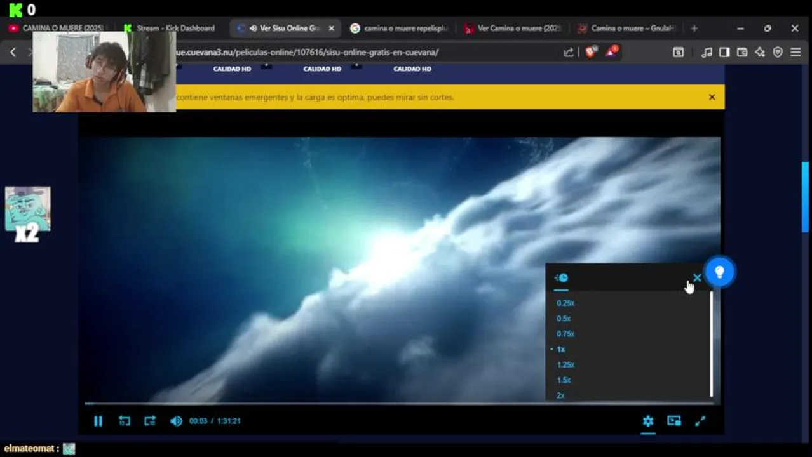Set playback speed to 1.5x
812x457 pixels.
(x=564, y=380)
